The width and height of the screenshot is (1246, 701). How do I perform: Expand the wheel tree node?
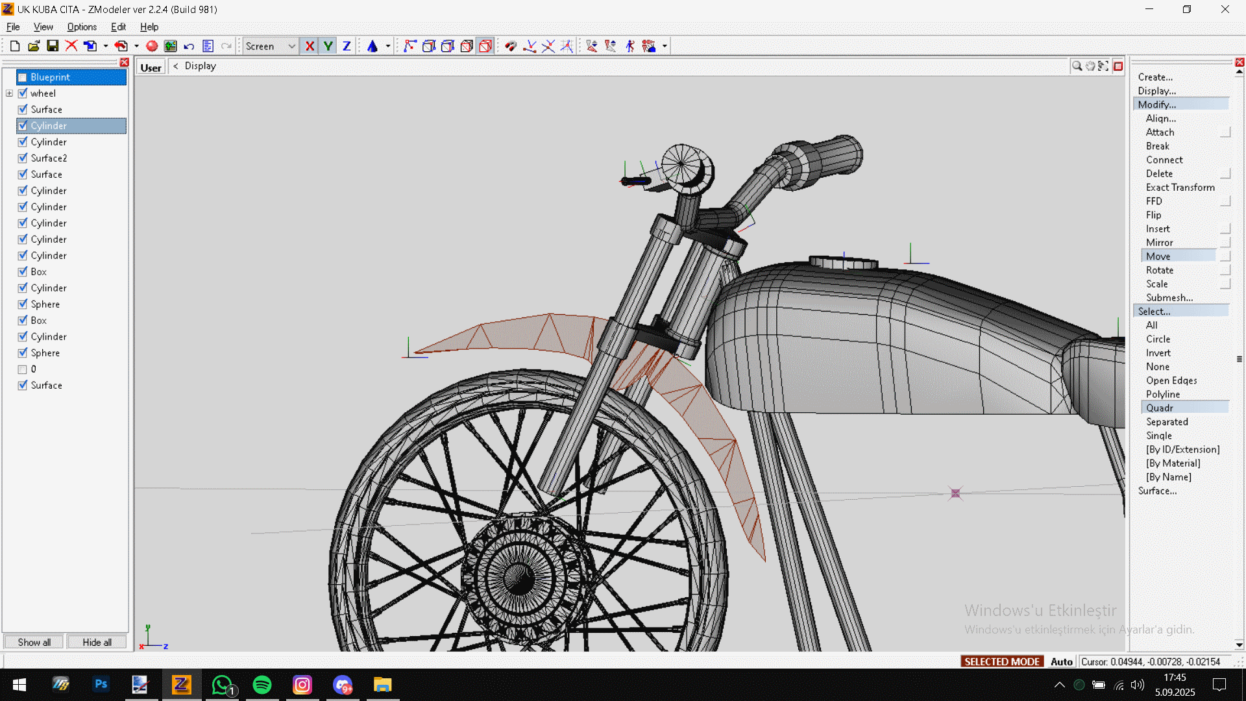pyautogui.click(x=10, y=93)
